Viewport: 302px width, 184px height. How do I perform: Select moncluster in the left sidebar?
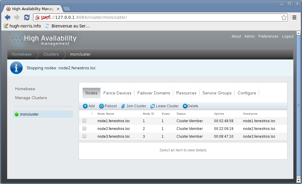[29, 114]
